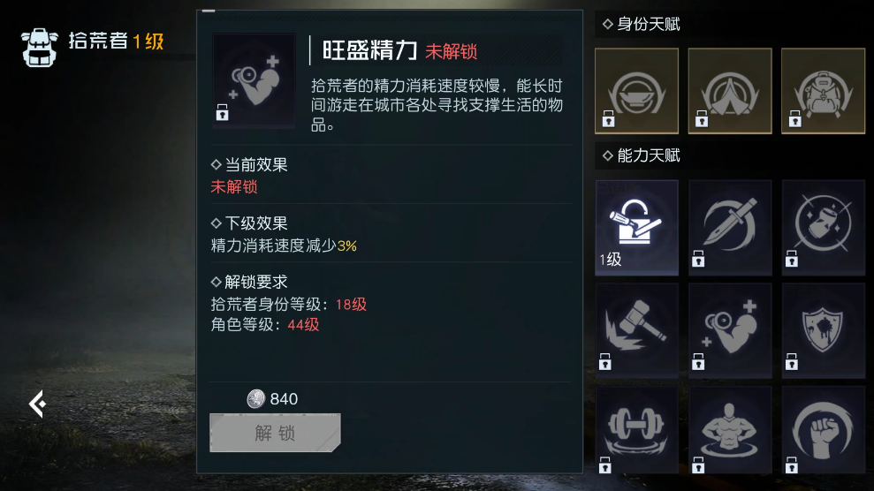The width and height of the screenshot is (874, 491).
Task: Select the locked tin can talent icon
Action: [x=824, y=227]
